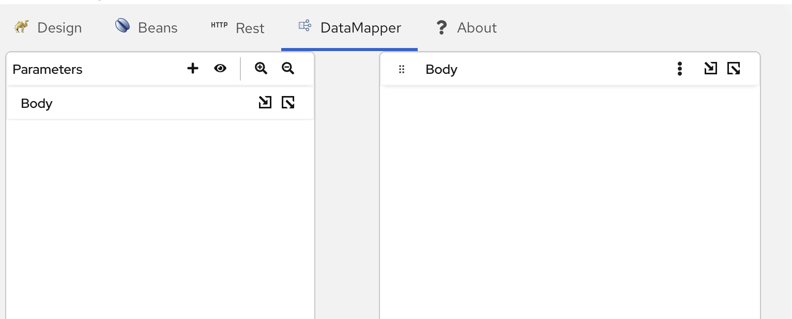Switch to the Design tab
This screenshot has width=792, height=319.
[x=48, y=27]
